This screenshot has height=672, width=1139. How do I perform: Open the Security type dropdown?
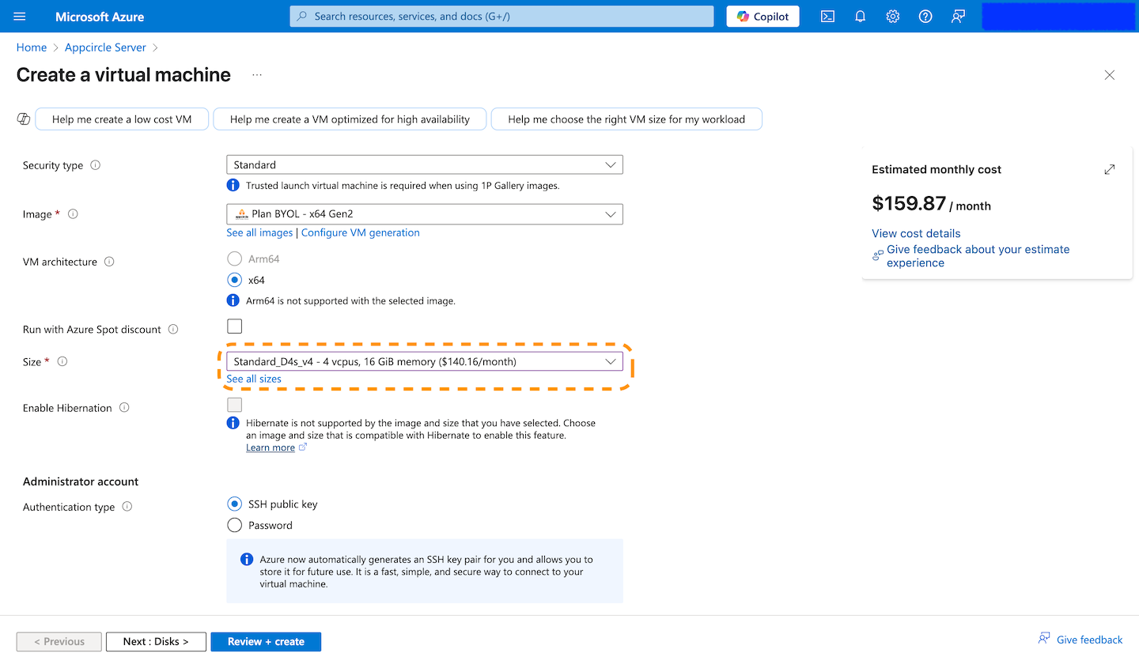click(x=424, y=164)
